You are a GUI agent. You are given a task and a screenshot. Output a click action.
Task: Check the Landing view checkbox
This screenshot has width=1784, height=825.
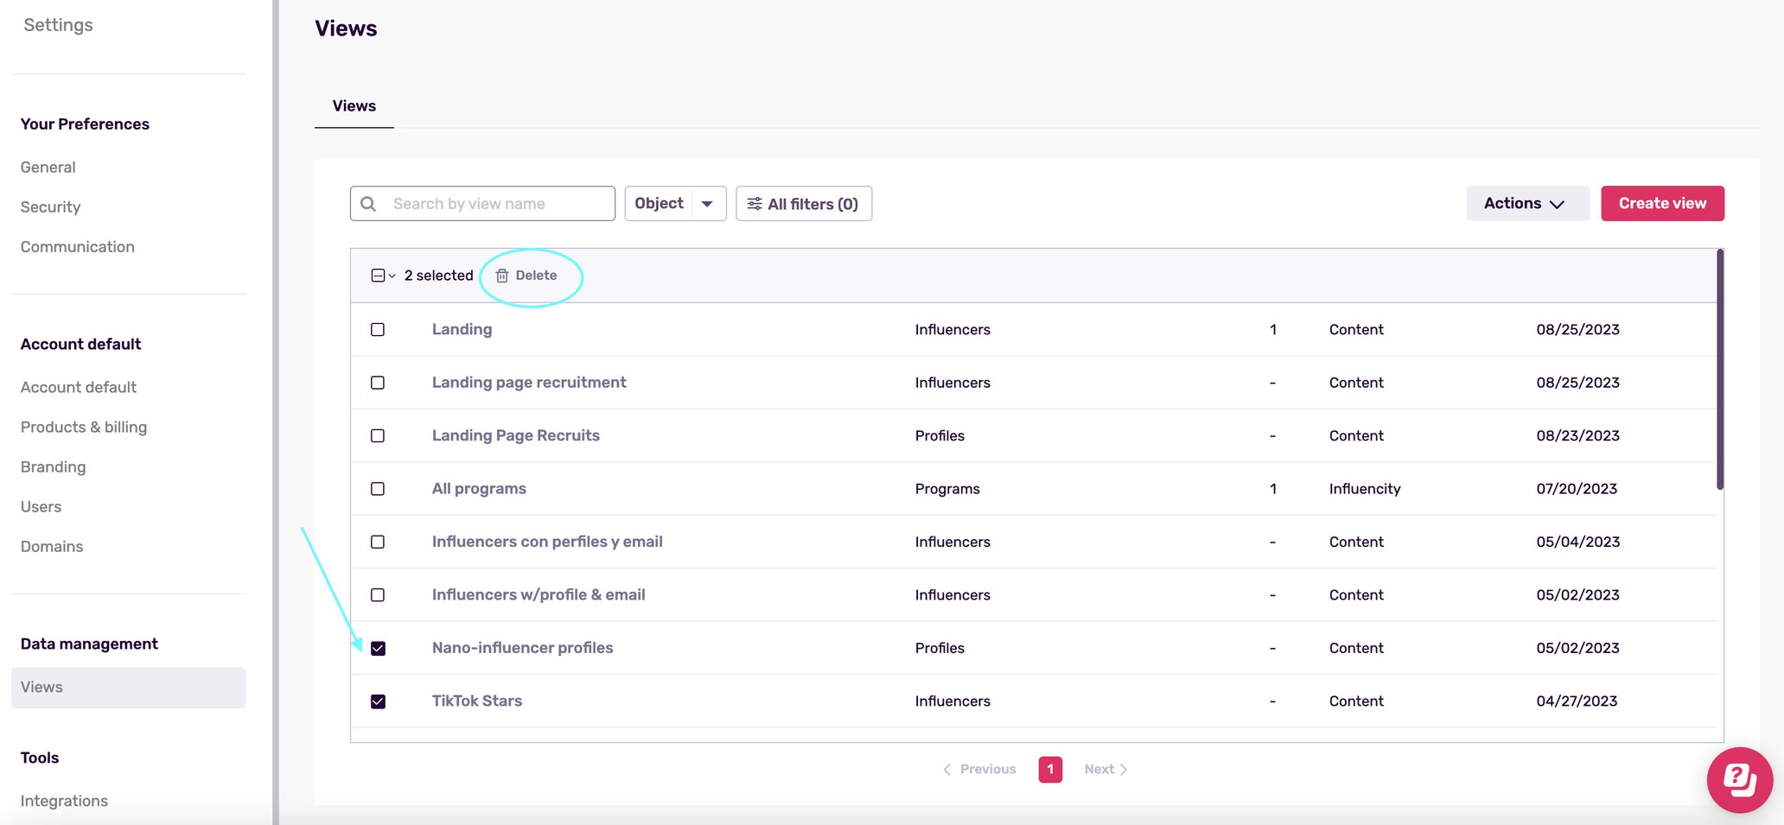pyautogui.click(x=378, y=329)
